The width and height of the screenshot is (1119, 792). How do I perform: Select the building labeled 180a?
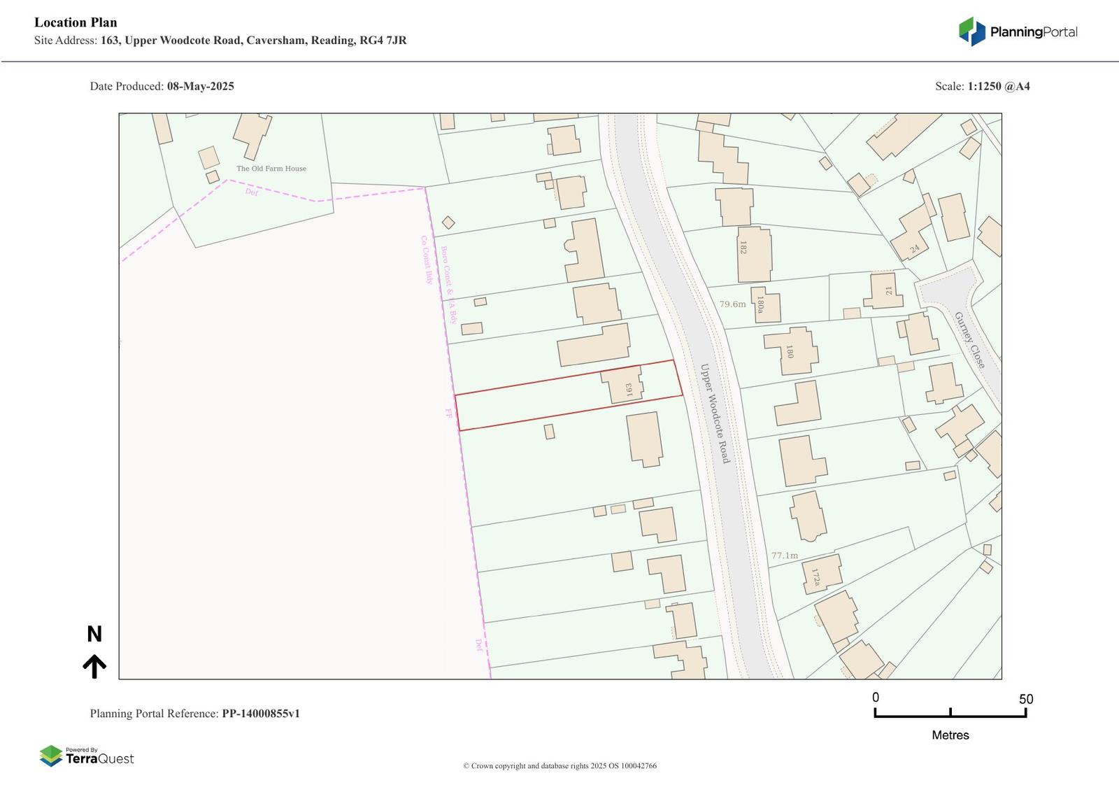pyautogui.click(x=765, y=305)
